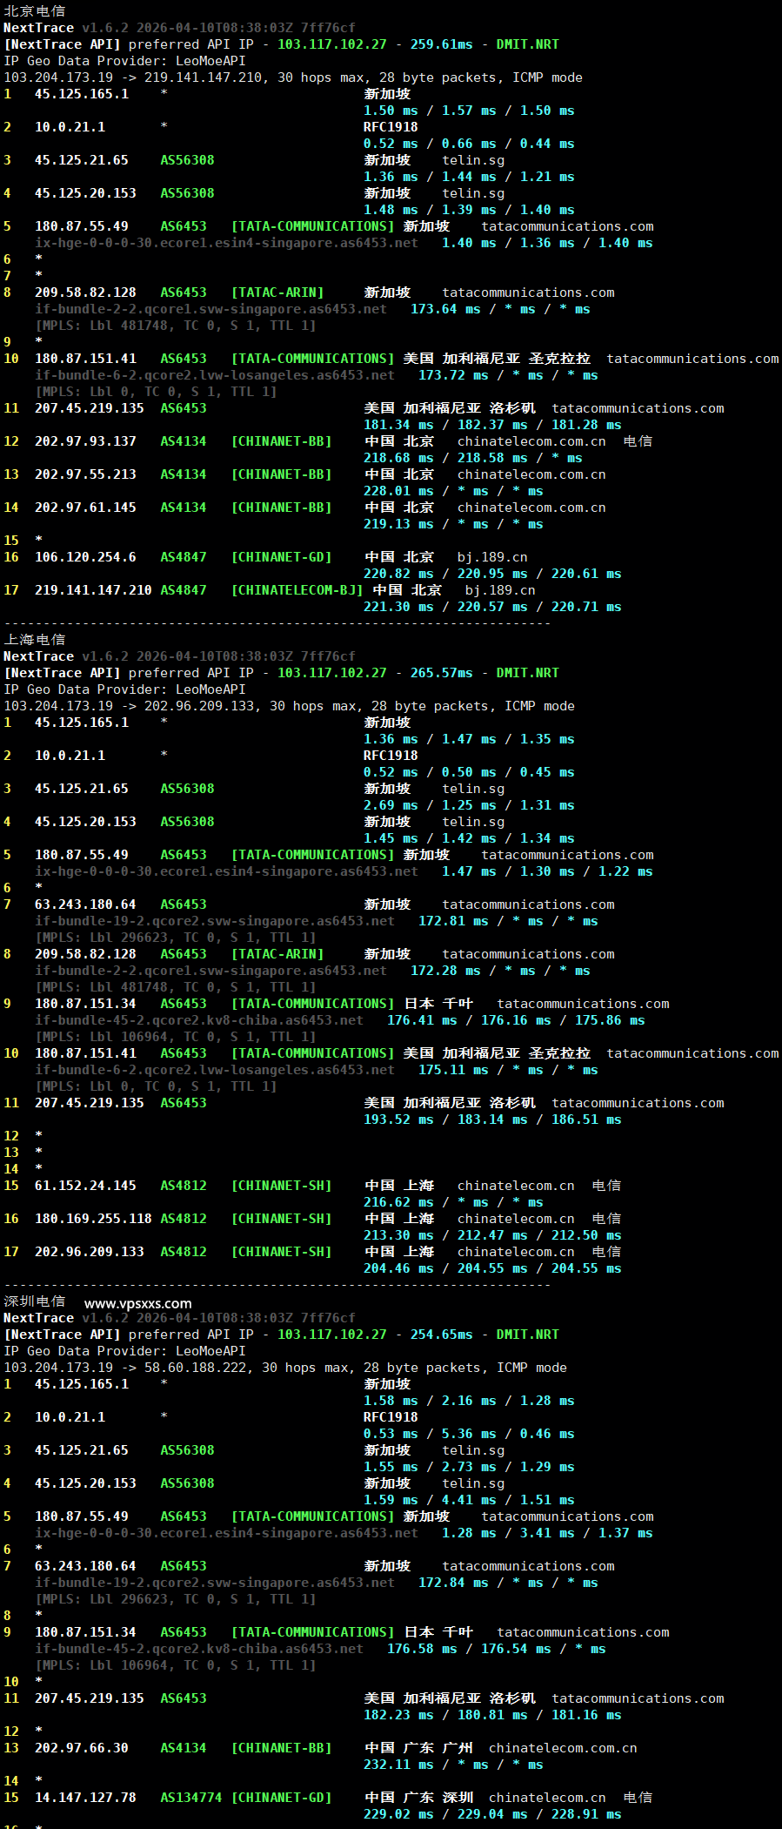Select latency value 220.82 ms
Image resolution: width=782 pixels, height=1829 pixels.
pos(398,574)
